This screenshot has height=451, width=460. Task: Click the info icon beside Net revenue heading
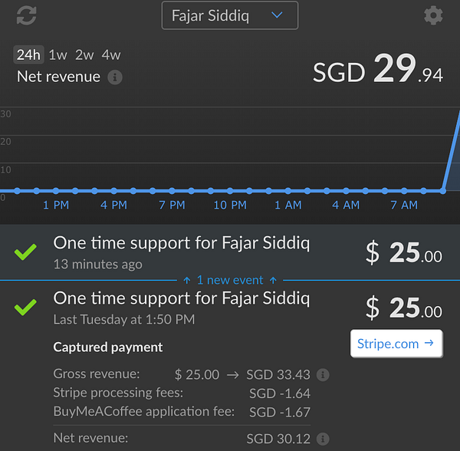[115, 77]
